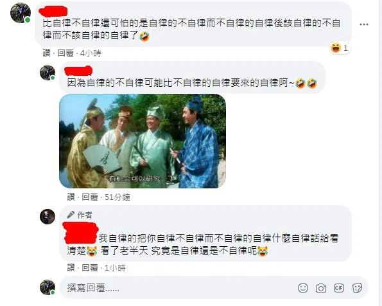Open the emoji picker in reply box
Image resolution: width=382 pixels, height=306 pixels.
pyautogui.click(x=303, y=288)
